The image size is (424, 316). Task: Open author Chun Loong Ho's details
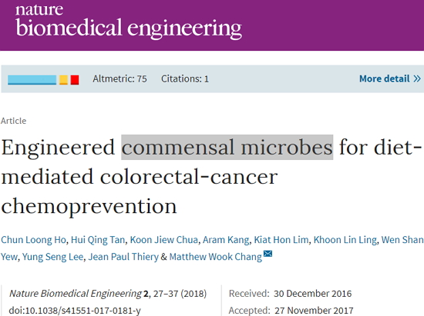click(33, 240)
